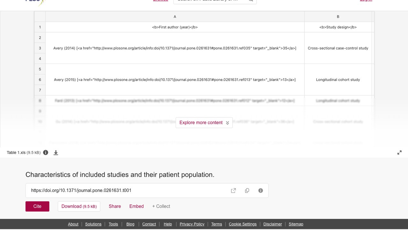Screen dimensions: 408x230
Task: Select row 3 header in the table
Action: tap(40, 48)
